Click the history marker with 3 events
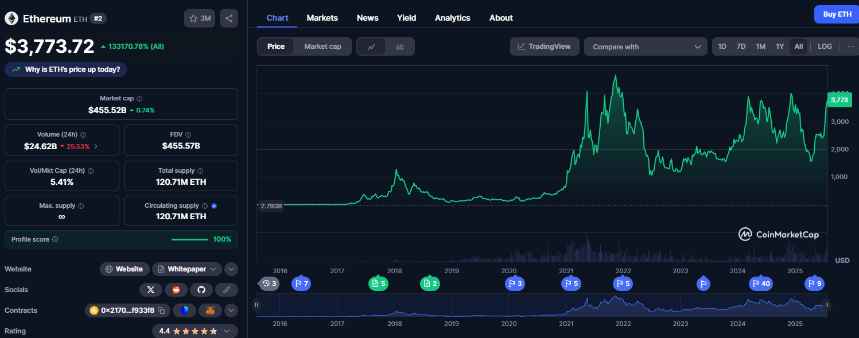This screenshot has height=338, width=859. point(269,283)
